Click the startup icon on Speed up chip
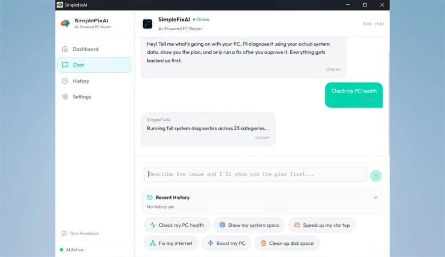 [297, 225]
